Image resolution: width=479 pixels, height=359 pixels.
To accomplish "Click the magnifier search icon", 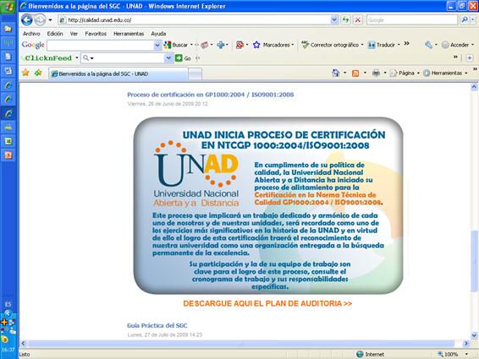I will coord(464,20).
